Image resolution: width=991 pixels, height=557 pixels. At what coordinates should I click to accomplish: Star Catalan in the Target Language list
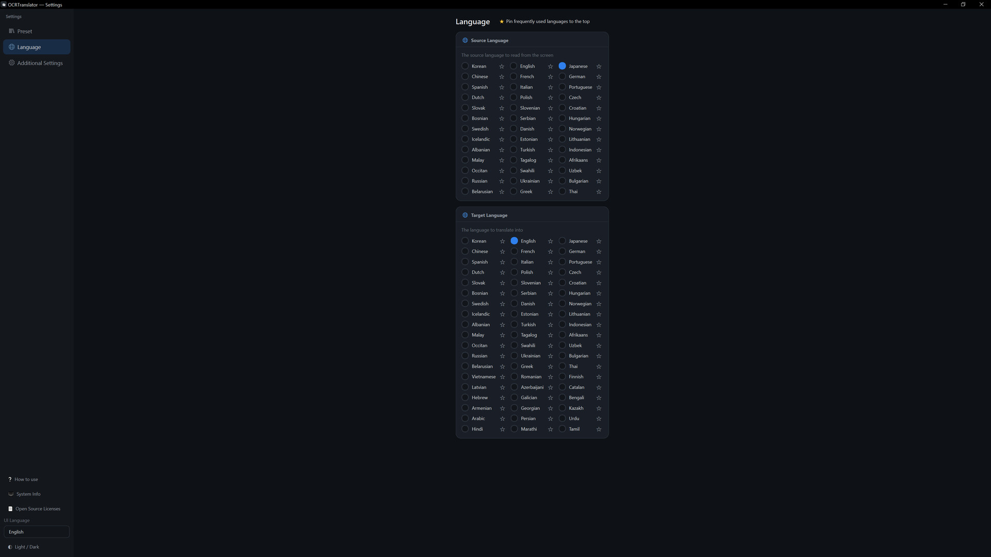pyautogui.click(x=599, y=387)
